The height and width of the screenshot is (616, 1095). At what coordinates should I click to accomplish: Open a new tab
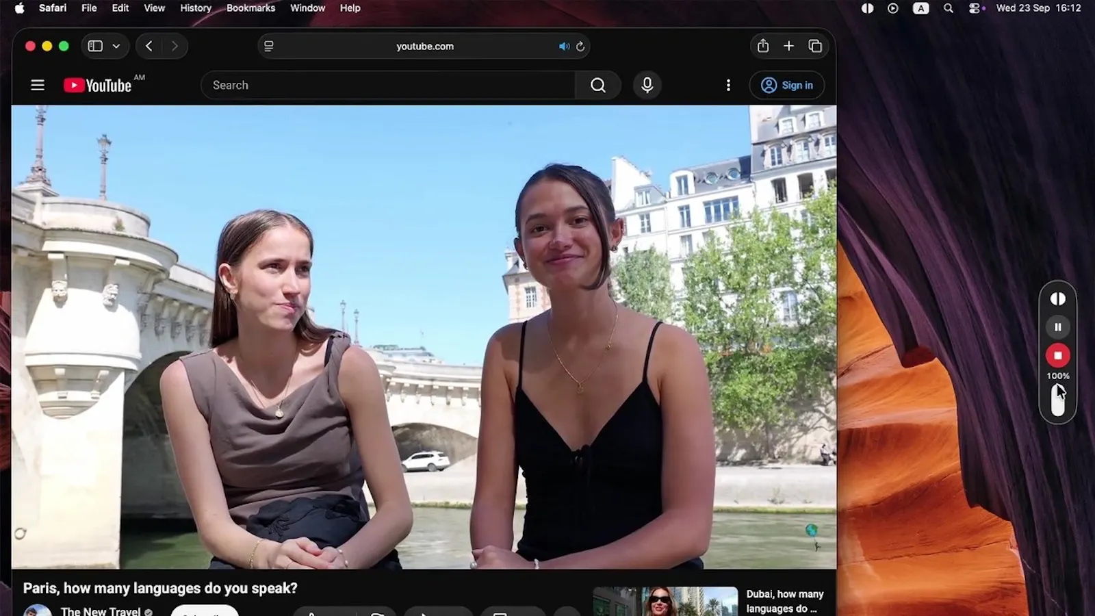click(x=788, y=46)
